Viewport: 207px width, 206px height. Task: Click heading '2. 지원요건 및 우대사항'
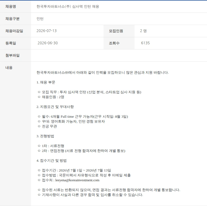pos(55,107)
